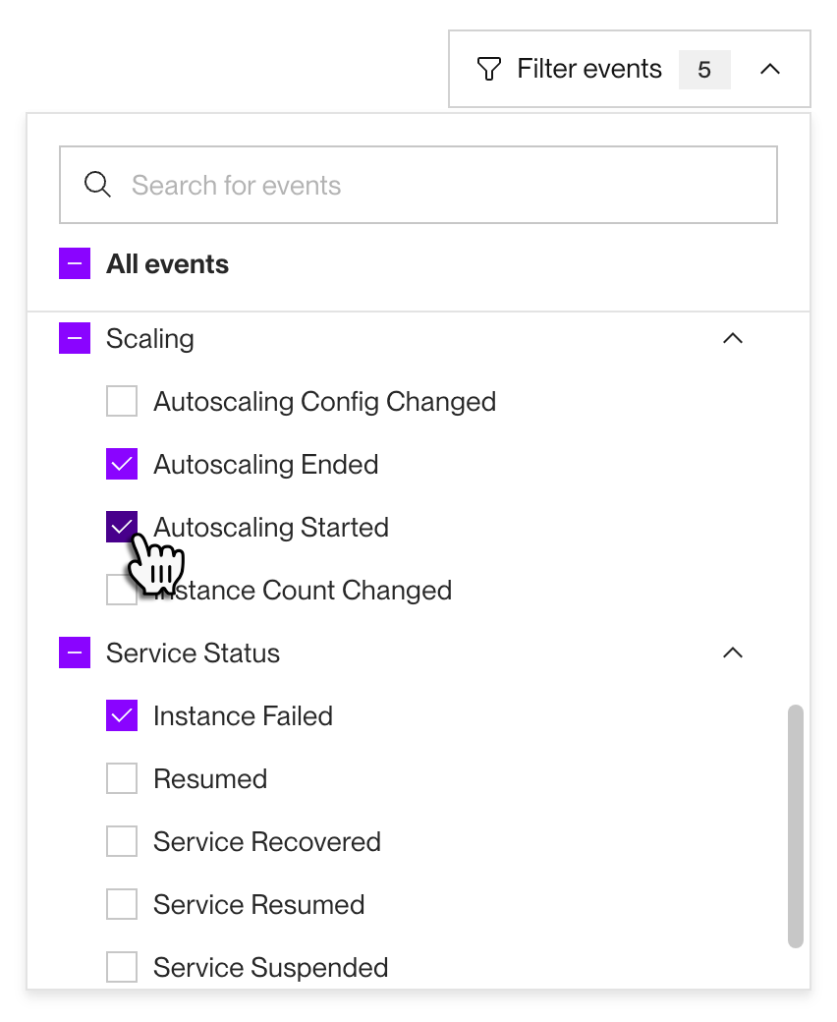The image size is (837, 1022).
Task: Enable the Autoscaling Config Changed checkbox
Action: [121, 401]
